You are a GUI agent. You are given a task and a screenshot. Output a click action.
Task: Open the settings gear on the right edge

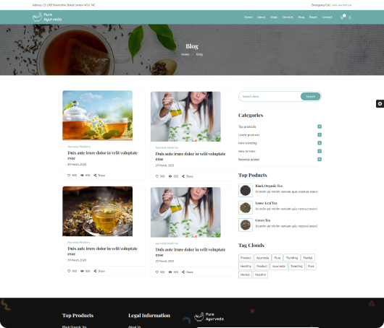tap(380, 103)
